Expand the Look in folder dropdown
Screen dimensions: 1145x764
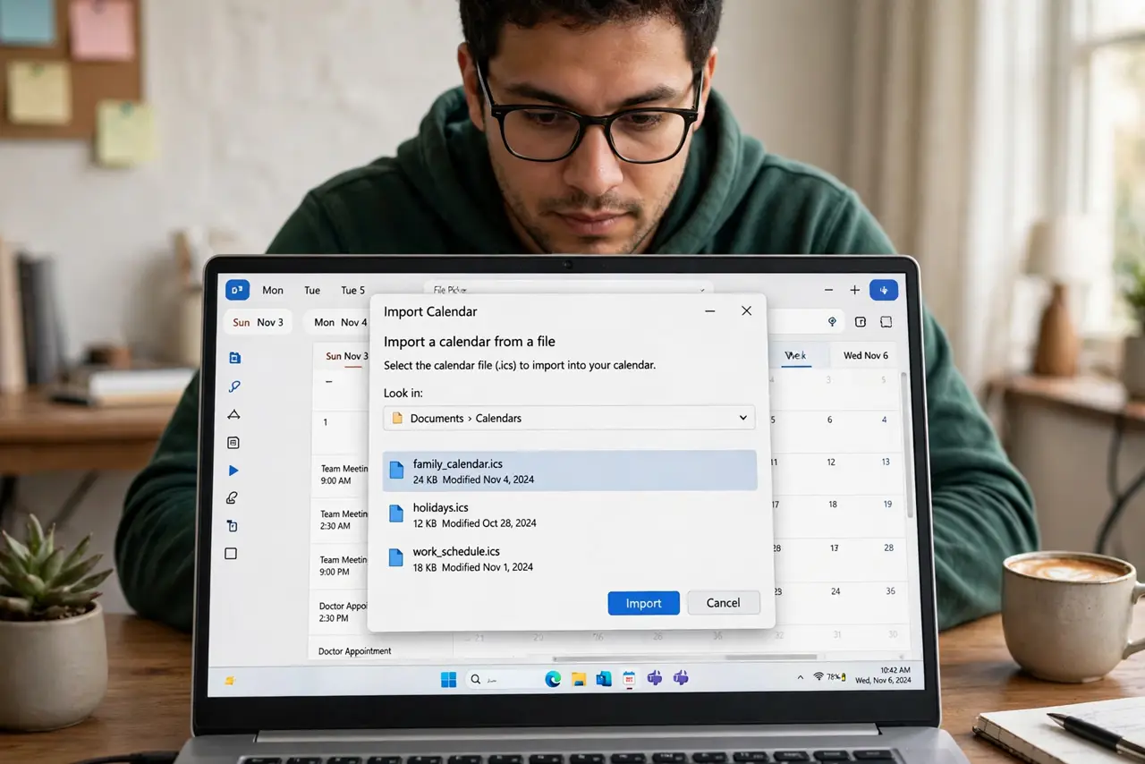click(x=743, y=418)
